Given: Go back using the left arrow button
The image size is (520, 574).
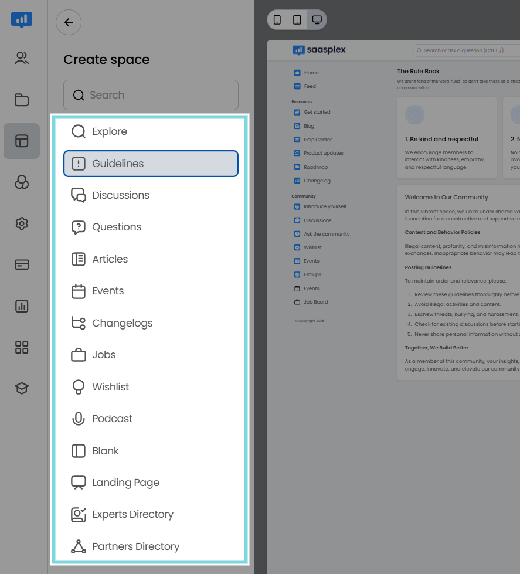Looking at the screenshot, I should (69, 22).
